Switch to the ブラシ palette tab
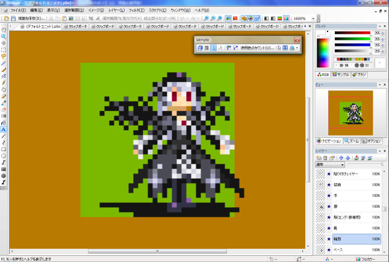 coord(359,75)
